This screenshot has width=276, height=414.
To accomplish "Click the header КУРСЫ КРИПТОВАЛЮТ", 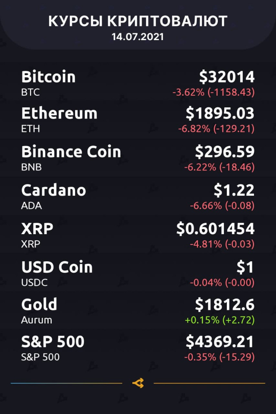I will pos(138,21).
